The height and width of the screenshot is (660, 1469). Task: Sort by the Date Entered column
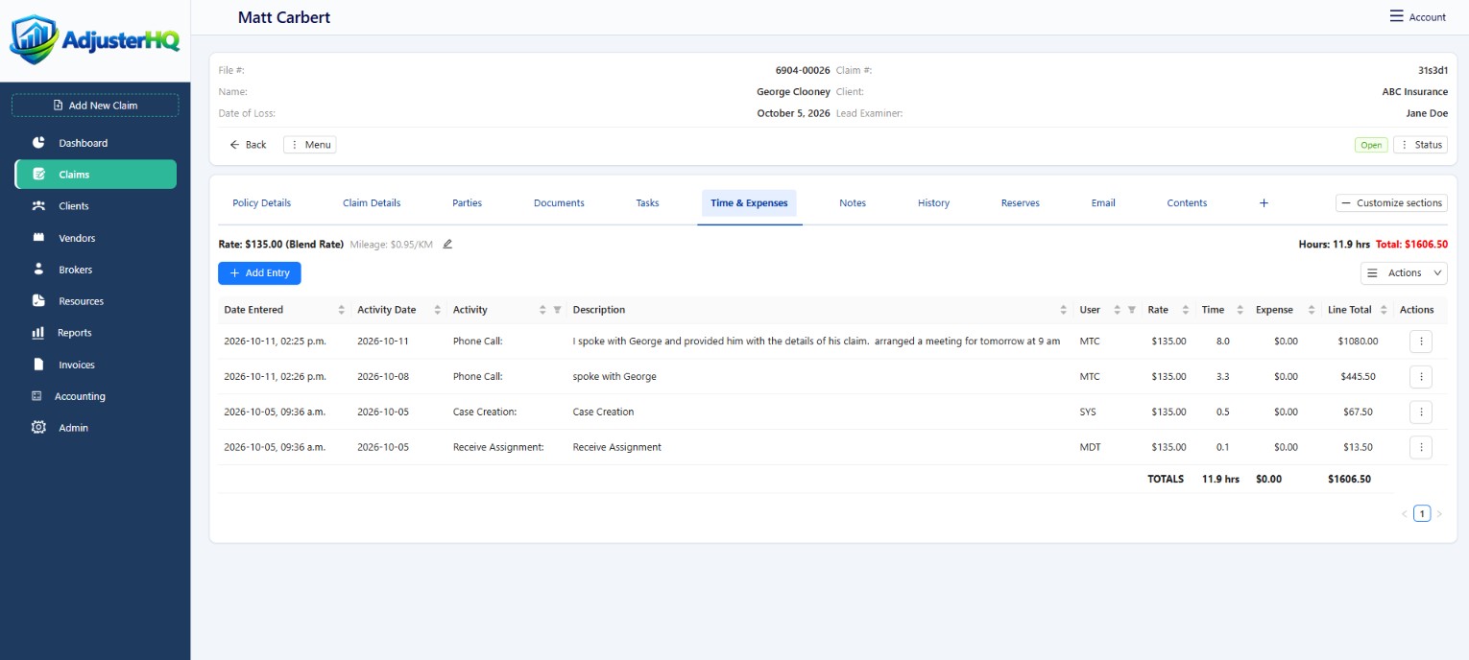[341, 310]
